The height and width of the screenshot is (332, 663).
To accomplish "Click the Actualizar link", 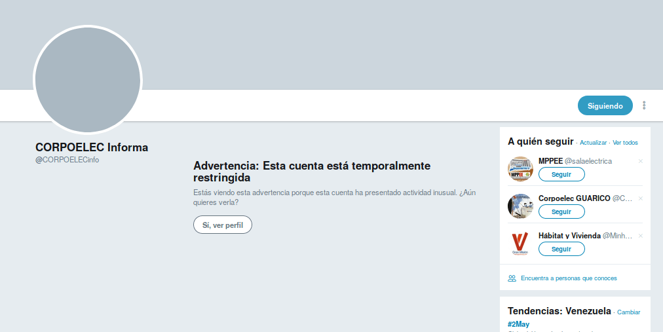I will point(594,143).
